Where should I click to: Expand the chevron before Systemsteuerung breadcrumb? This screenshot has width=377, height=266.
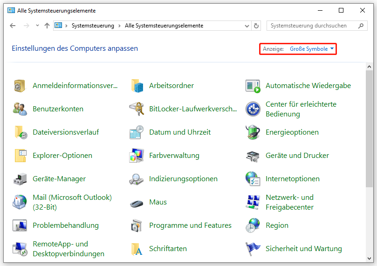coord(66,26)
